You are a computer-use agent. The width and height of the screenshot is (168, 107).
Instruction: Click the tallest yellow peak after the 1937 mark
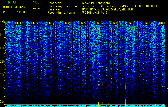125,103
